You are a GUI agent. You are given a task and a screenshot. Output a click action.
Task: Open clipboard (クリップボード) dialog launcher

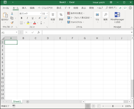[x=16, y=27]
